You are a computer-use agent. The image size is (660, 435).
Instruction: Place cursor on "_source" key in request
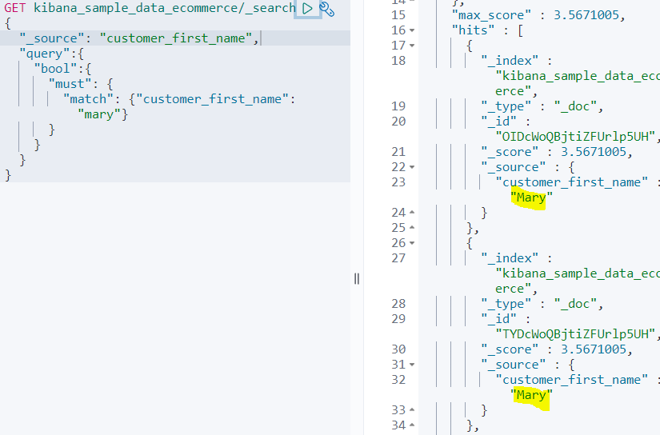click(x=52, y=38)
